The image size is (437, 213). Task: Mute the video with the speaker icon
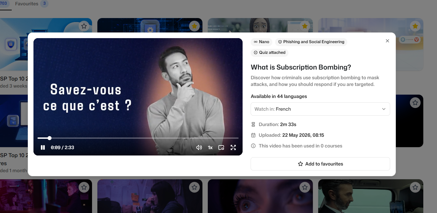point(199,147)
